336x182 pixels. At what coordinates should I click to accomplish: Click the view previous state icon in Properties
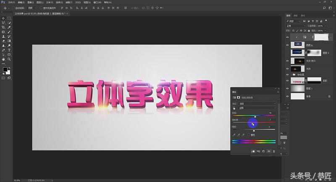[x=258, y=151]
